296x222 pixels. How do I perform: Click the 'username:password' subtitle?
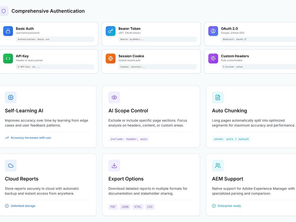click(x=28, y=33)
